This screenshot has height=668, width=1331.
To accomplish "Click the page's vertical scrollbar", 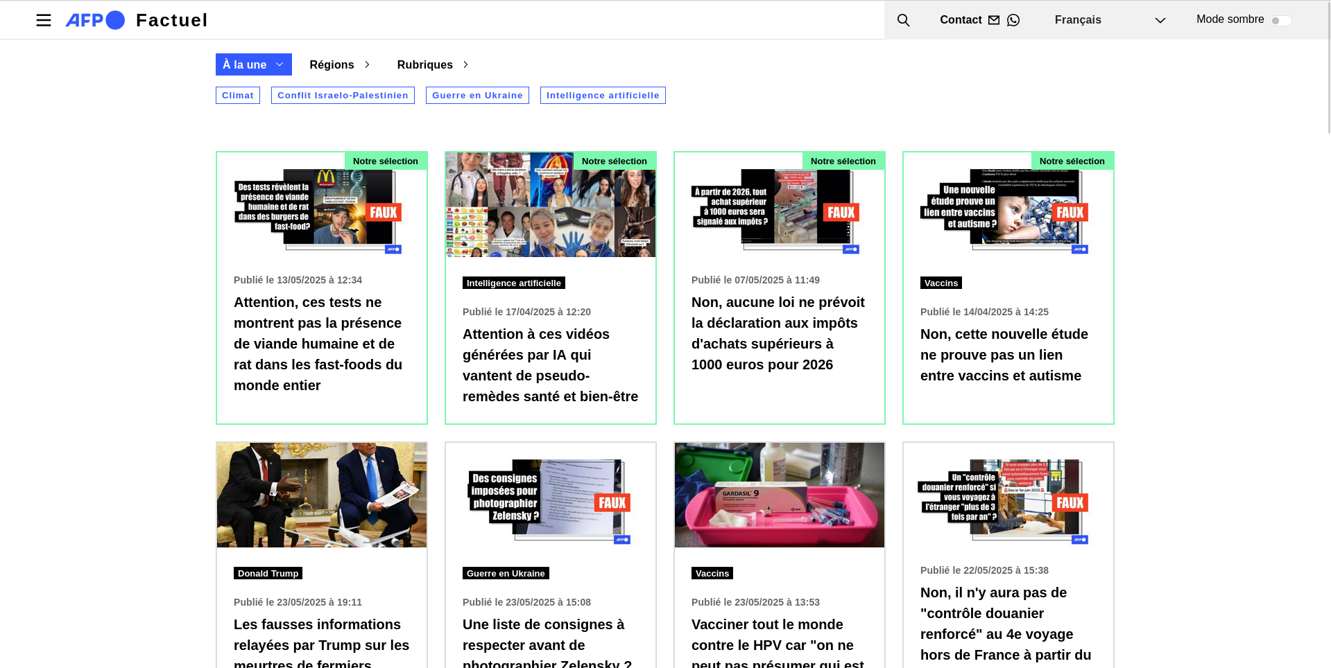I will click(1328, 69).
